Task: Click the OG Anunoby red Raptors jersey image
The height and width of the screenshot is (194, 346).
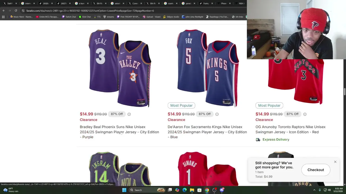Action: pyautogui.click(x=296, y=82)
